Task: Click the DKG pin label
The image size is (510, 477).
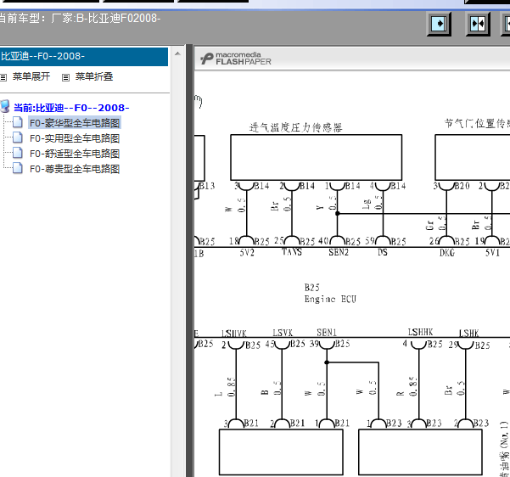Action: (x=447, y=253)
